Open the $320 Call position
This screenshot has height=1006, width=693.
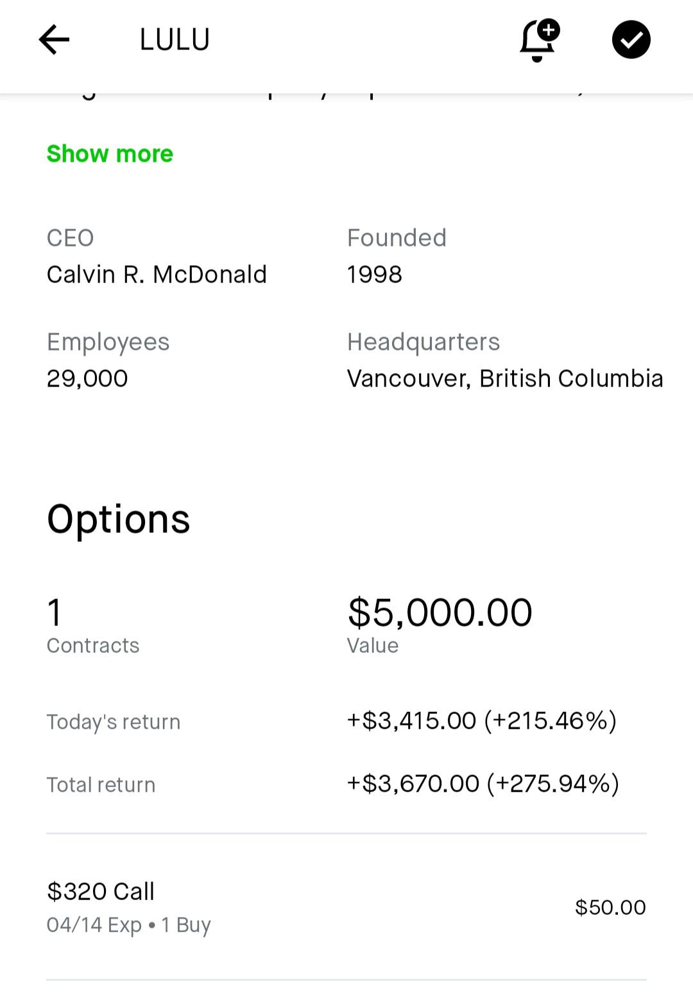pos(101,892)
